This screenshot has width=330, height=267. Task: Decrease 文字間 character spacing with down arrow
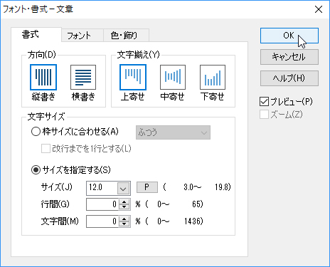(x=124, y=224)
